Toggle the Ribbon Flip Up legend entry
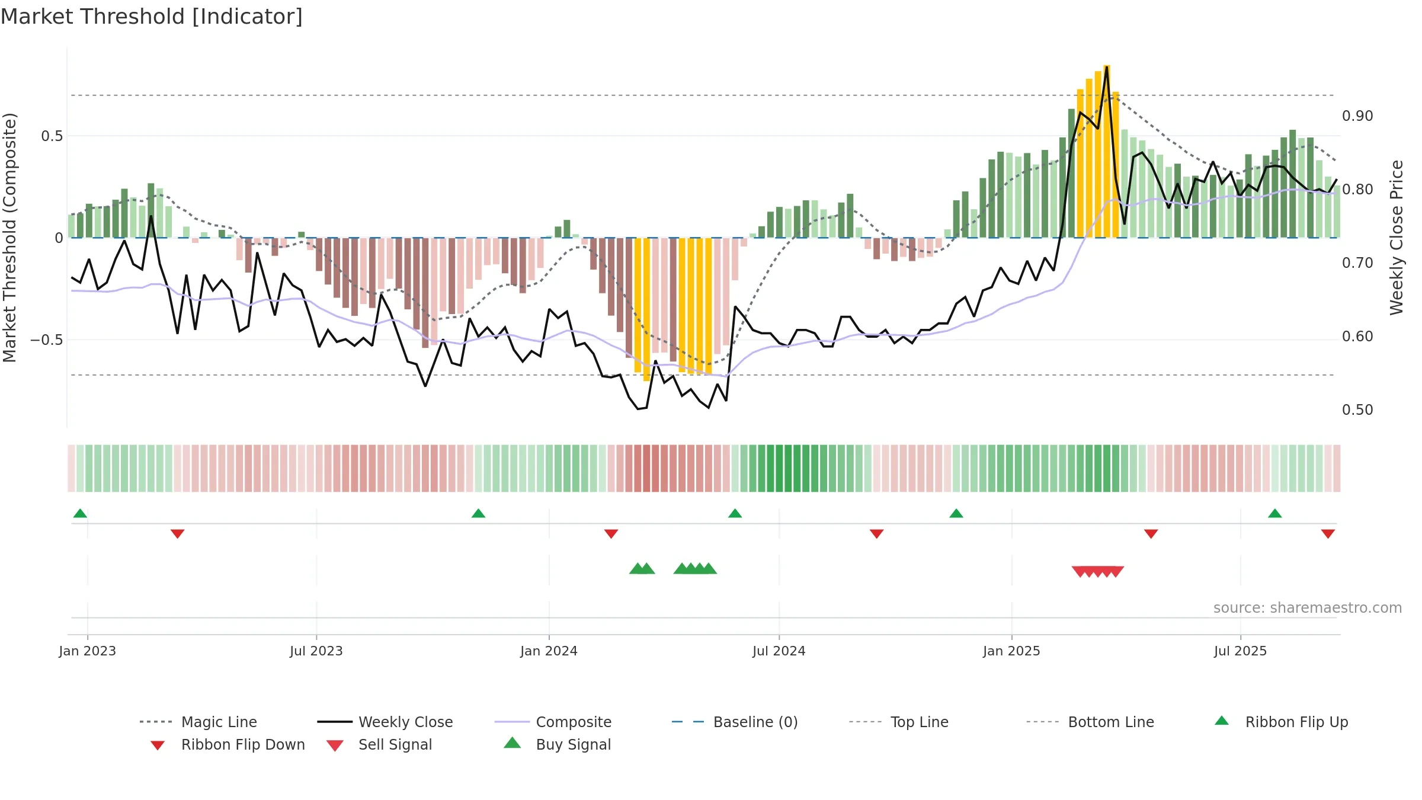1422x800 pixels. pyautogui.click(x=1281, y=722)
